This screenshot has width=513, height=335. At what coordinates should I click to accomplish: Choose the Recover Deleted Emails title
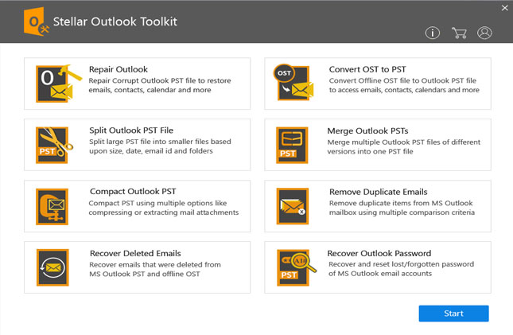tap(135, 254)
